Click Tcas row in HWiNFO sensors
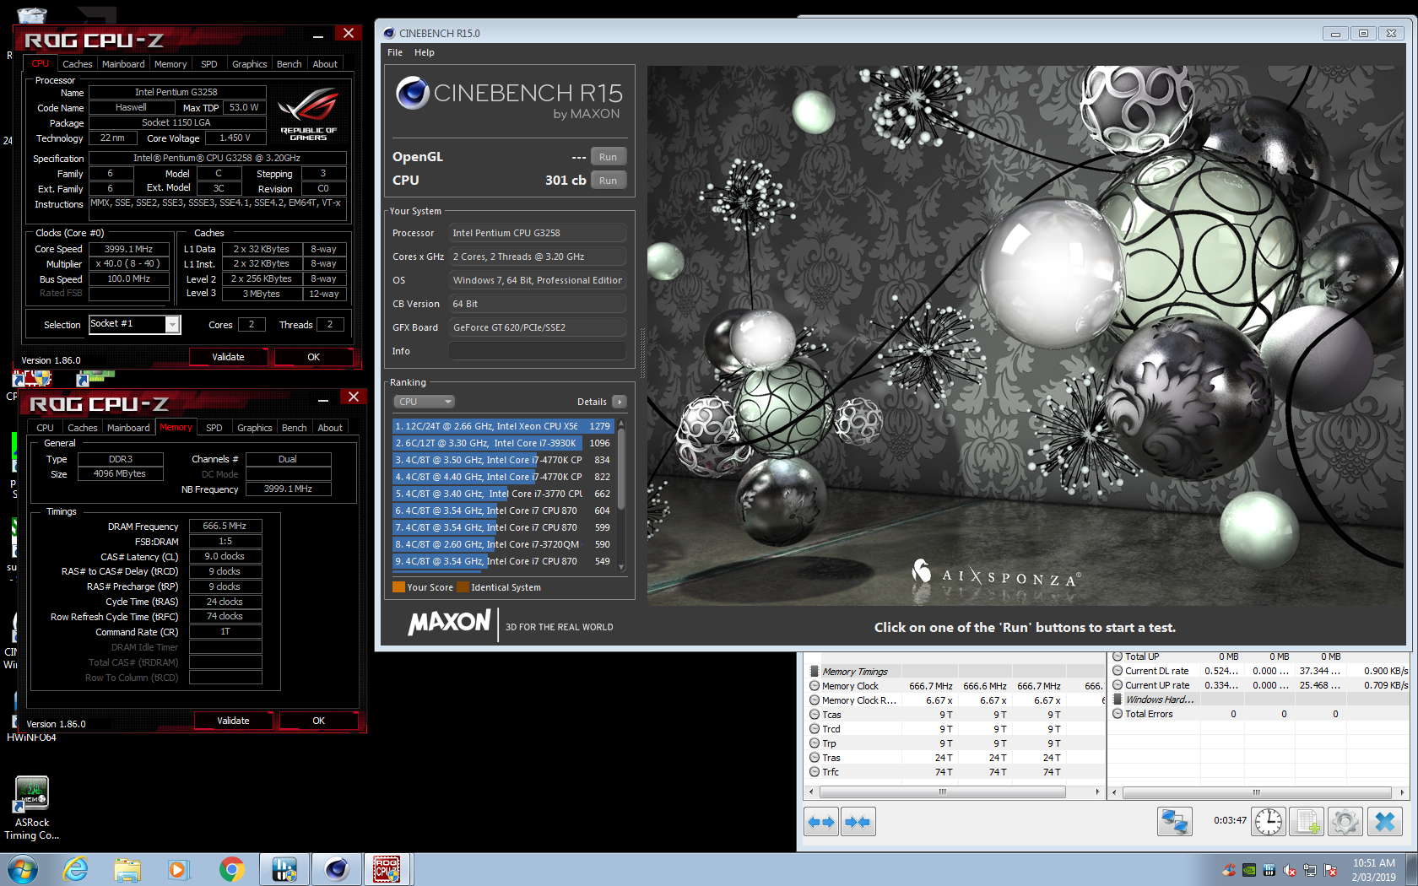This screenshot has width=1418, height=886. pyautogui.click(x=955, y=715)
